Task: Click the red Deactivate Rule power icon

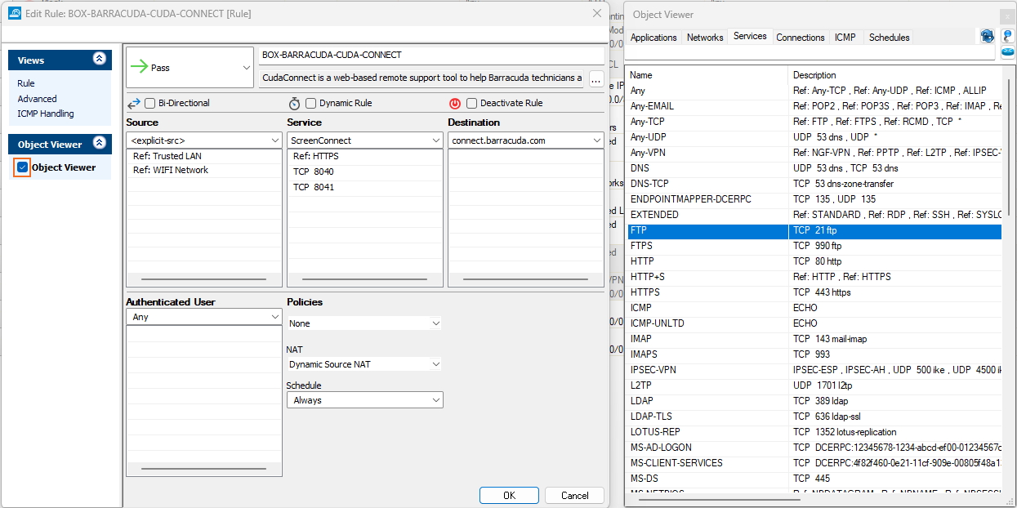Action: coord(455,104)
